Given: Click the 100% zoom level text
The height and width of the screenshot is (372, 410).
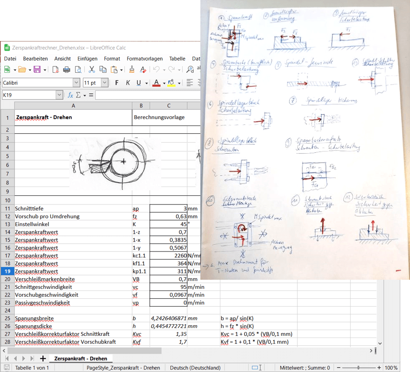Looking at the screenshot, I should click(391, 368).
